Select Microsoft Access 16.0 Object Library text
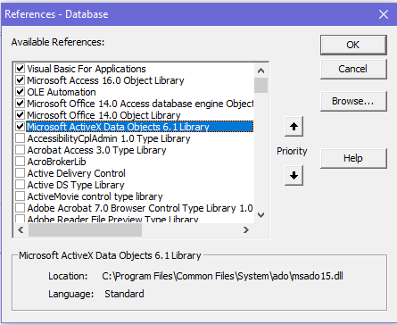The image size is (397, 325). 105,80
